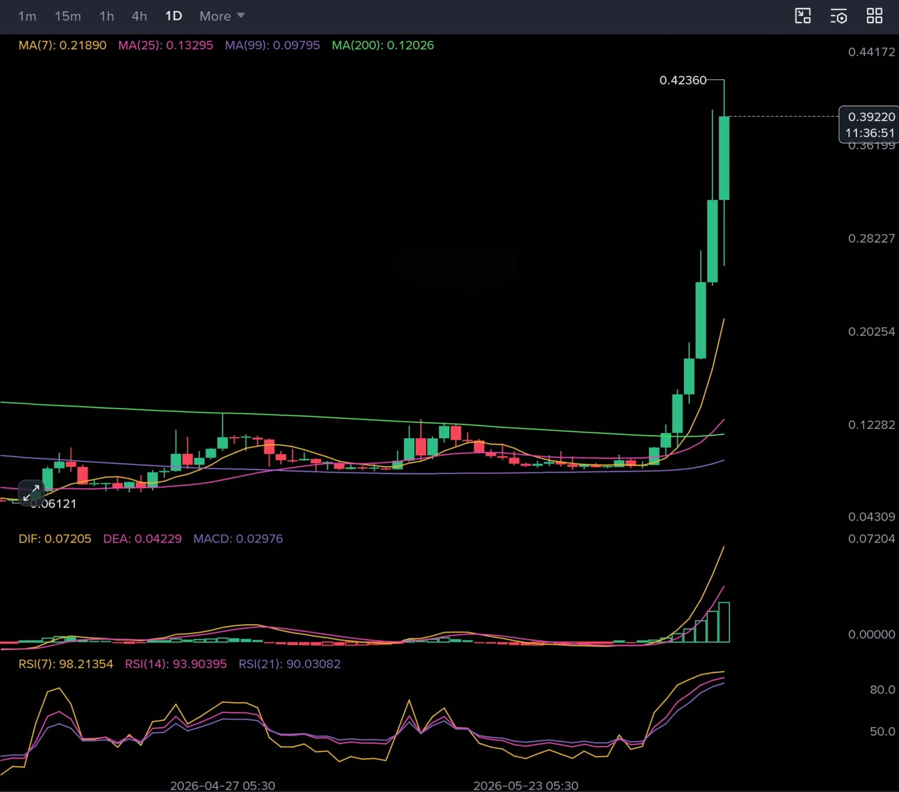Click the MA(99): 0.09795 indicator label
The height and width of the screenshot is (792, 899).
point(273,45)
